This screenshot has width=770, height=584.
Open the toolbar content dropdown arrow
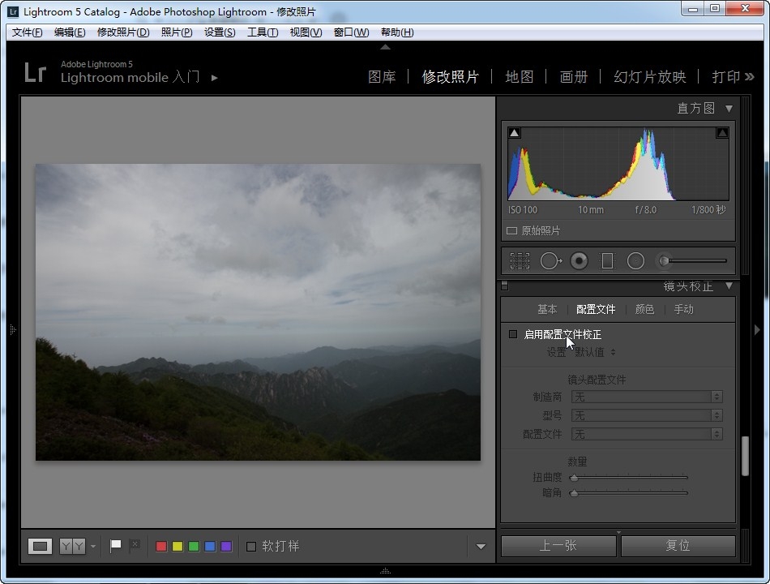[x=481, y=546]
